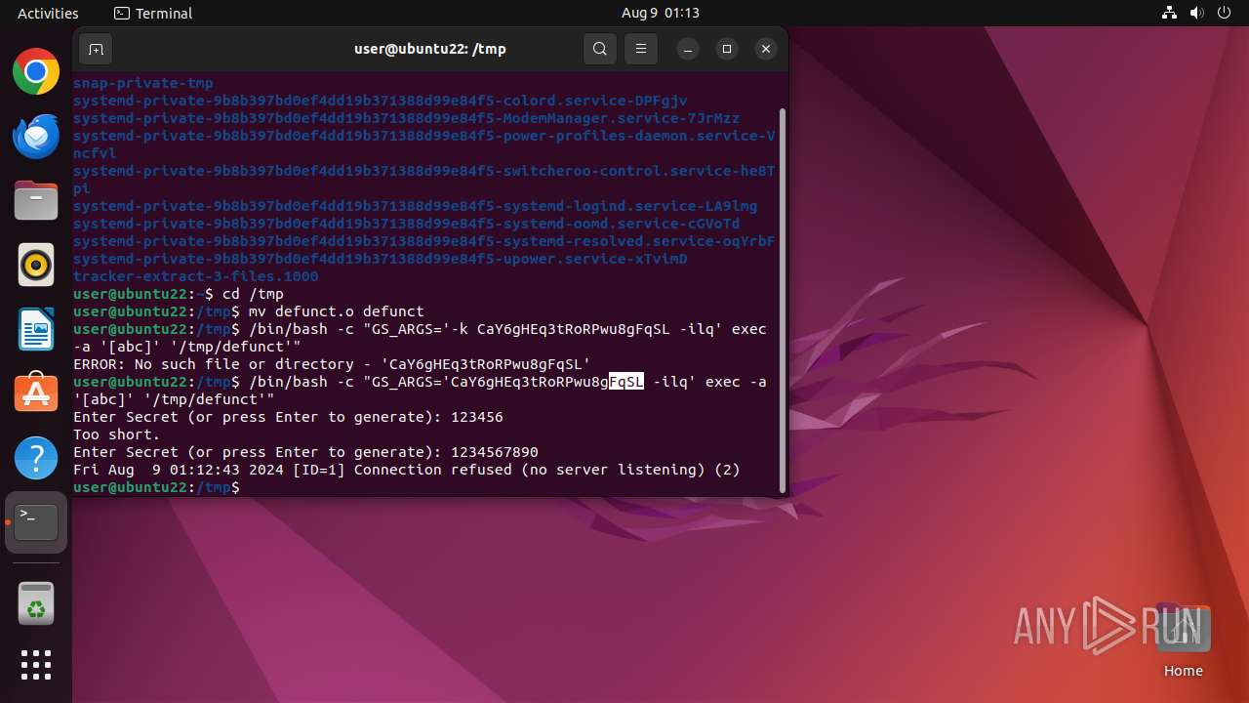This screenshot has width=1249, height=703.
Task: Click the network status icon
Action: [x=1170, y=13]
